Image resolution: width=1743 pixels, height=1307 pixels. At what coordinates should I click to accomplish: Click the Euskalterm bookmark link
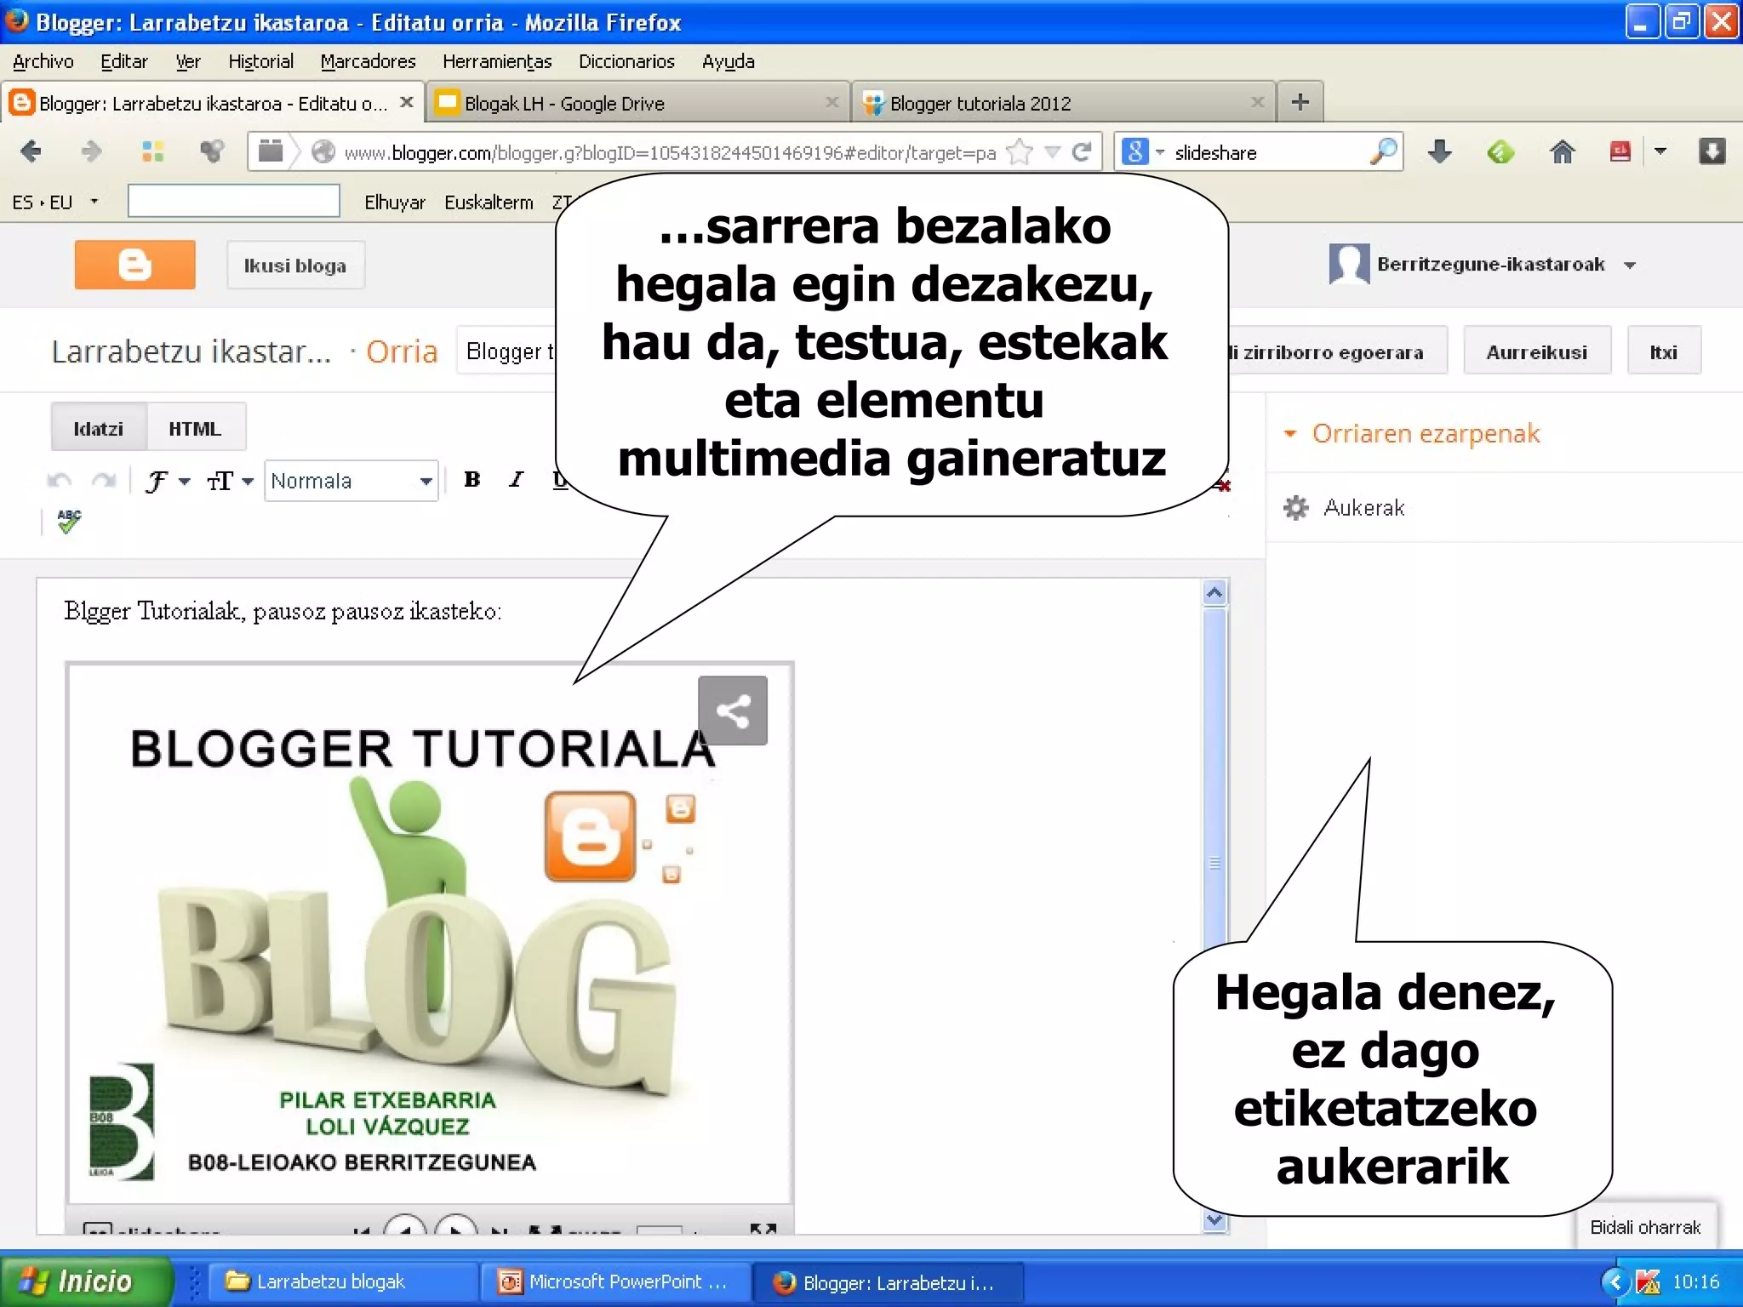tap(489, 202)
